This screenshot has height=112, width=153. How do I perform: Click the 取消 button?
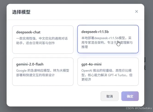(x=109, y=96)
